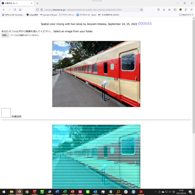Open Chrome from the Windows taskbar
Screen dimensions: 195x195
[x=27, y=192]
